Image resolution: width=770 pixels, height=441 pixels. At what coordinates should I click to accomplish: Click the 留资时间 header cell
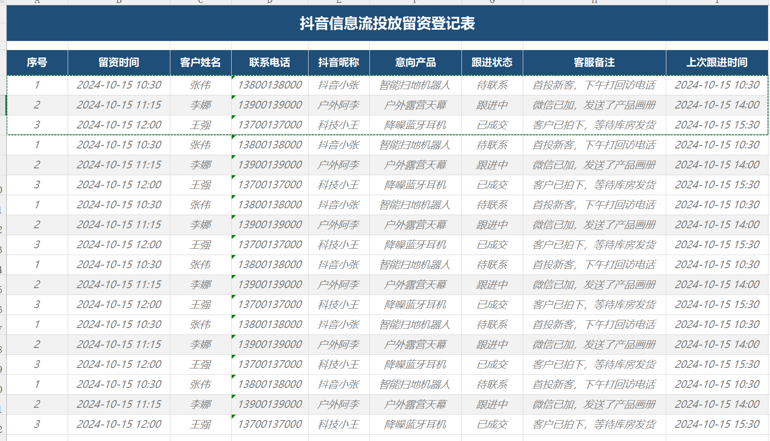119,62
